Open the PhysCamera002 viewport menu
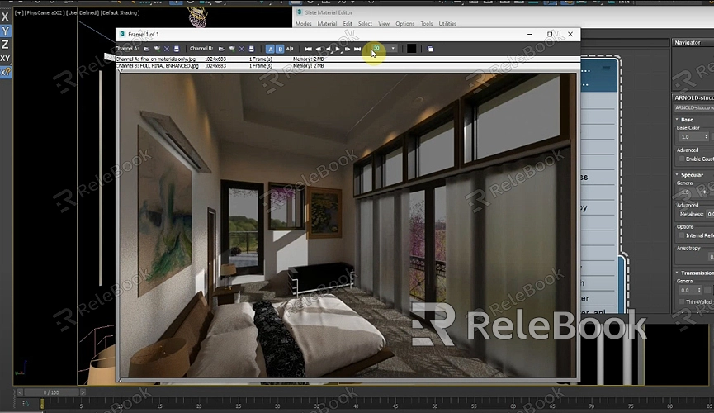The image size is (714, 413). 45,12
